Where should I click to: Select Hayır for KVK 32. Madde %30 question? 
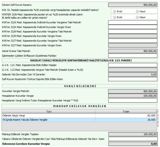coord(137,11)
